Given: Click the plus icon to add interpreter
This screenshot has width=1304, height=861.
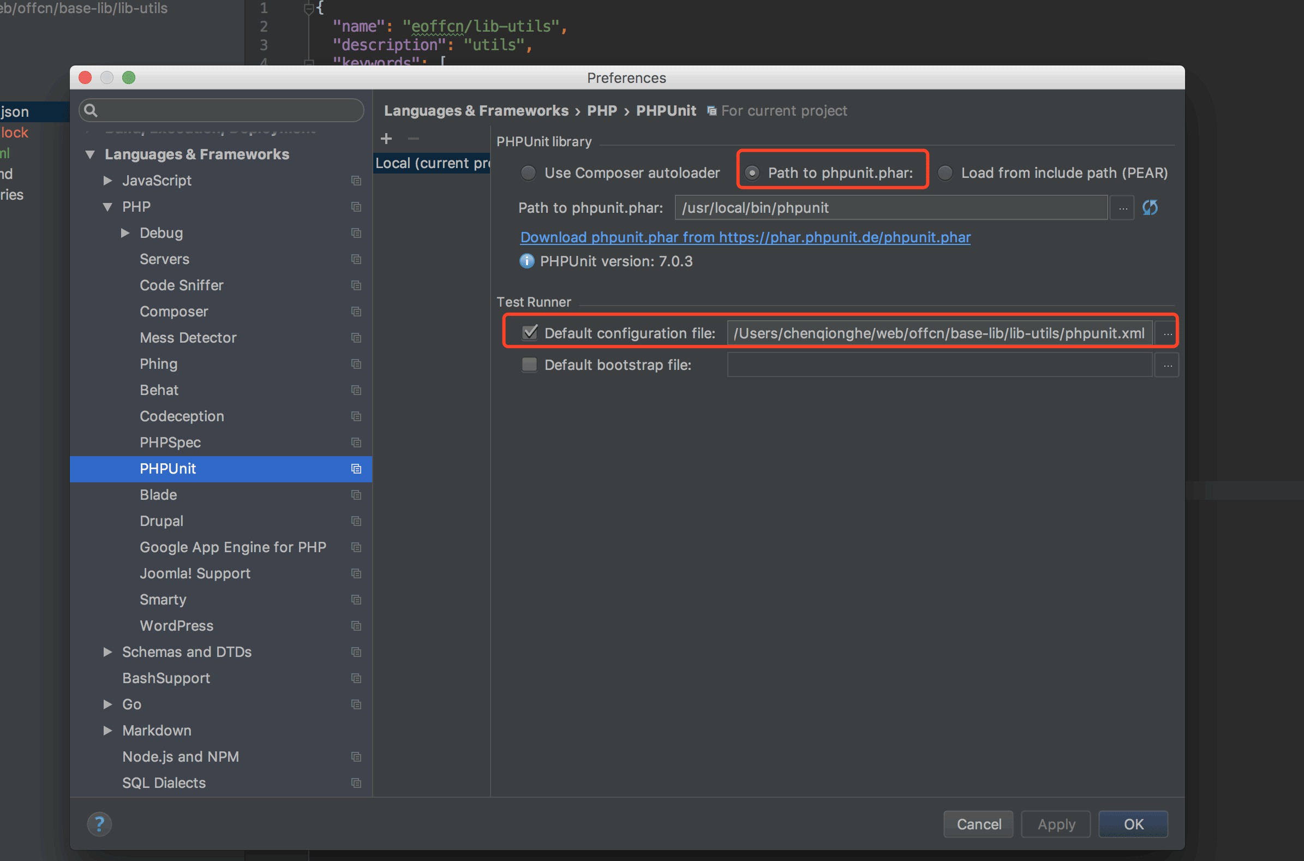Looking at the screenshot, I should pos(386,139).
